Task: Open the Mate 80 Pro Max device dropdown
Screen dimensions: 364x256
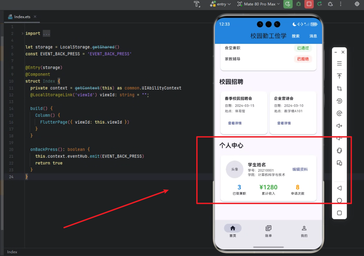Action: 259,4
